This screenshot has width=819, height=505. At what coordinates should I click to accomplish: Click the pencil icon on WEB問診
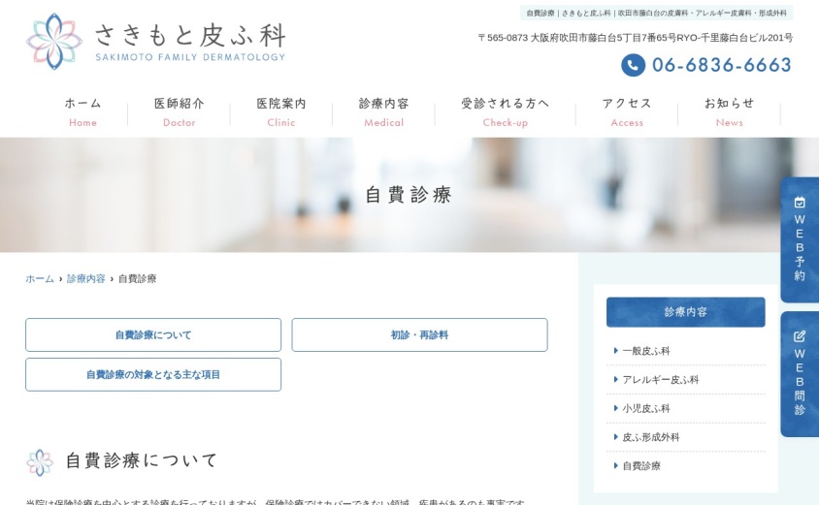[800, 336]
